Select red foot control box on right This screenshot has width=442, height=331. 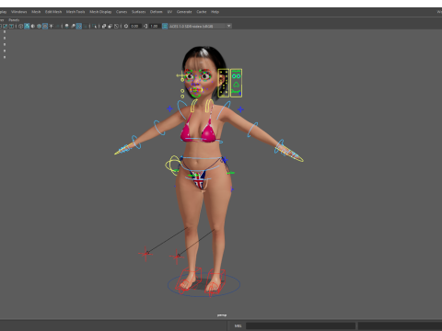pyautogui.click(x=215, y=282)
